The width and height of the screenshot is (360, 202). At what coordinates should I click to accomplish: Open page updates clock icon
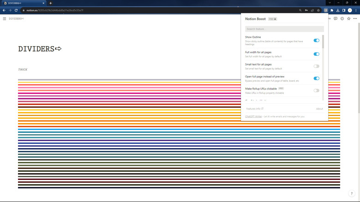(342, 19)
